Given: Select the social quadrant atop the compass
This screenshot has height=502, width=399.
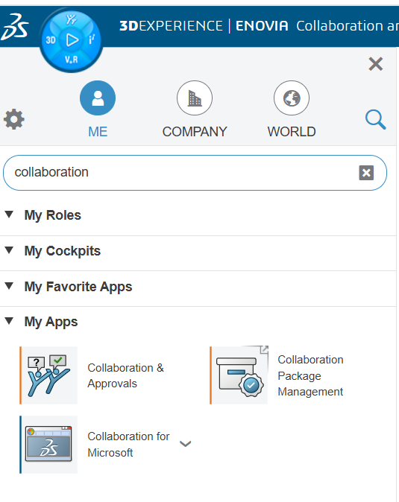Looking at the screenshot, I should 71,20.
